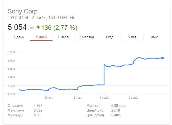Click the Sony Corp title
The width and height of the screenshot is (172, 125).
click(x=23, y=12)
